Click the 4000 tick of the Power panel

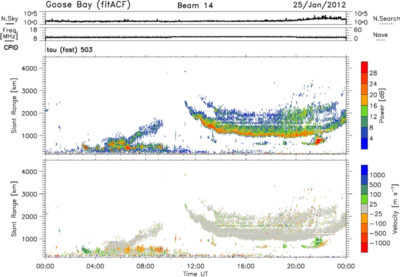29,68
